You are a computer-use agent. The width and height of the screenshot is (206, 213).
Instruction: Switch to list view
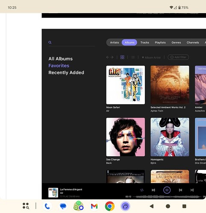[133, 57]
